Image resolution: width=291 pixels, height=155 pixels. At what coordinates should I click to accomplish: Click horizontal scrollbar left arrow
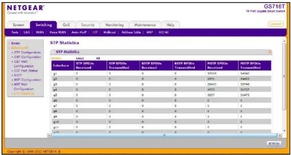[49, 136]
